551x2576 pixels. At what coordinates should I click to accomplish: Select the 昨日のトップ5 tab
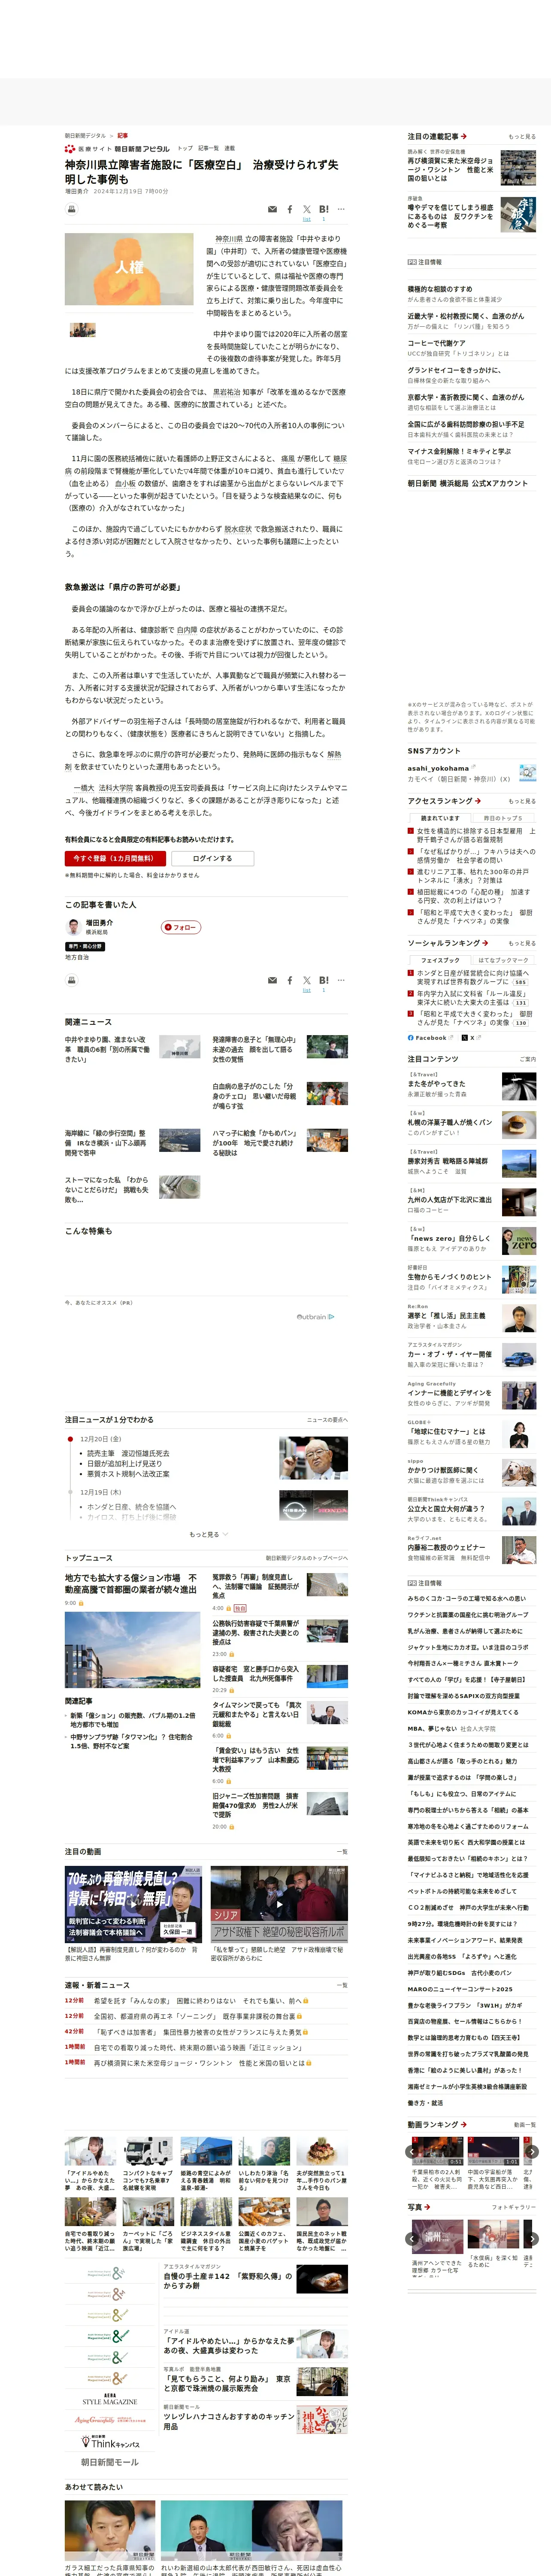coord(504,818)
